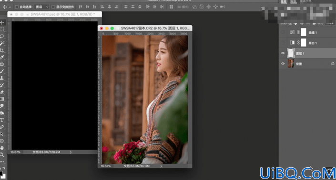Screen dimensions: 336x180
Task: Click the Move tool preset icon in options bar
Action: pos(4,7)
